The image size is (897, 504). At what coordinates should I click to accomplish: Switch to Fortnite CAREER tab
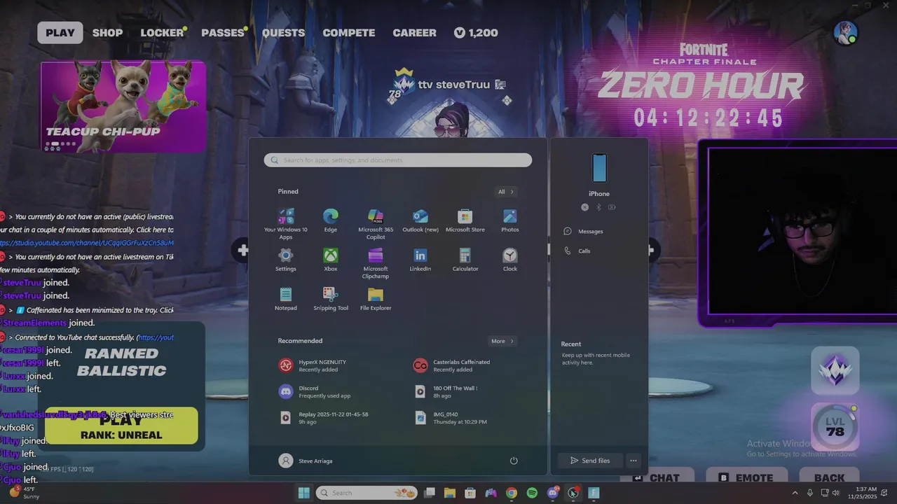(414, 33)
